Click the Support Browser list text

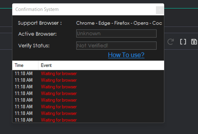(x=119, y=23)
